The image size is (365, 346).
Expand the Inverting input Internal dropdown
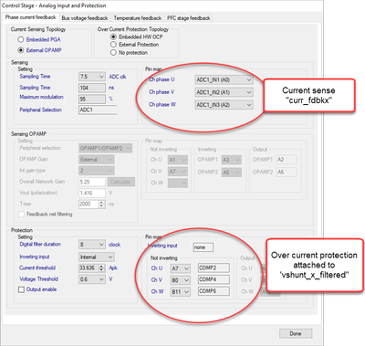click(x=96, y=257)
